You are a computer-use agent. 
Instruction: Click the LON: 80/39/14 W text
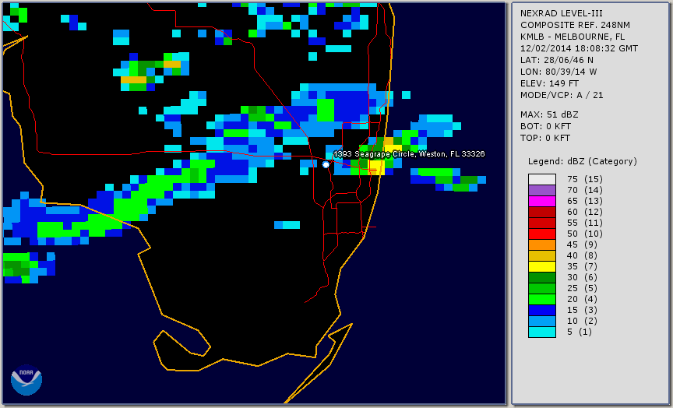558,72
